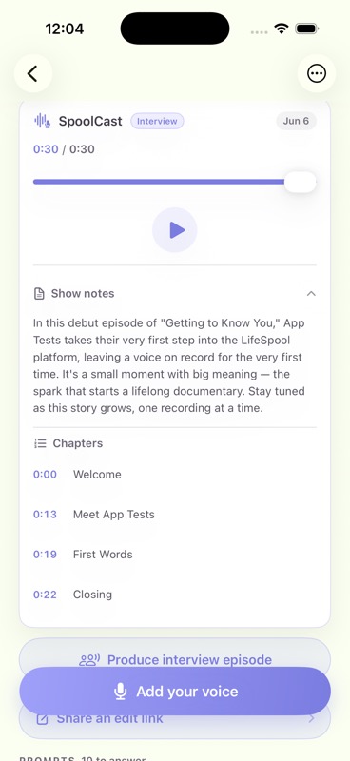The width and height of the screenshot is (350, 761).
Task: Jump to the Meet App Tests chapter
Action: (x=175, y=515)
